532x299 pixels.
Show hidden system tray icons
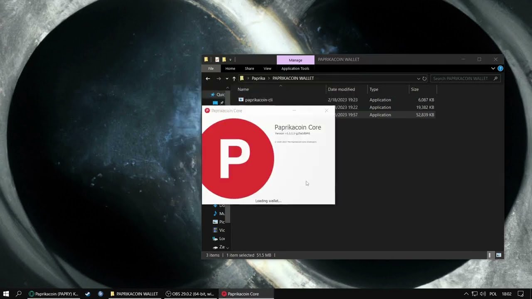[466, 294]
